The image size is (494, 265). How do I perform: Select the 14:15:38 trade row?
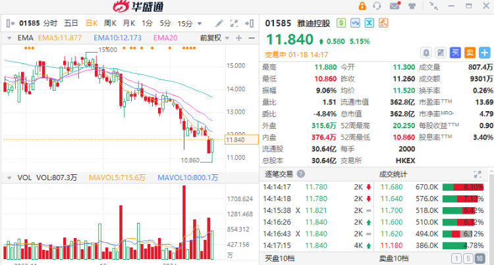click(317, 210)
